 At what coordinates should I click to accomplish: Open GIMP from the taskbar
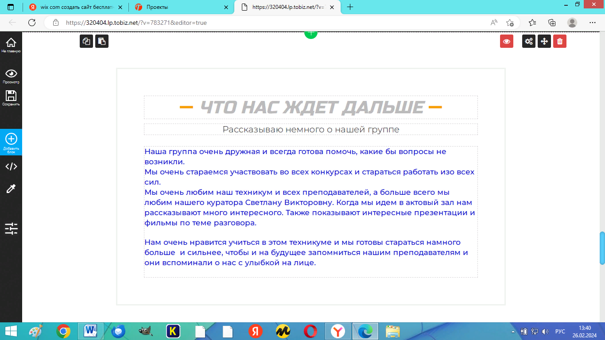(146, 331)
